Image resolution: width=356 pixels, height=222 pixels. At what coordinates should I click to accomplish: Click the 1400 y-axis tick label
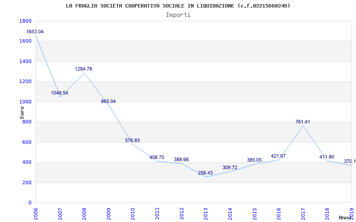(25, 61)
